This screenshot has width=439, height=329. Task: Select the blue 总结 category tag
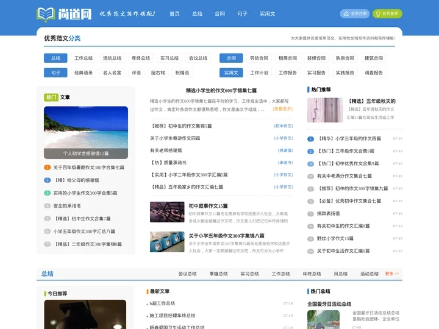tap(55, 58)
